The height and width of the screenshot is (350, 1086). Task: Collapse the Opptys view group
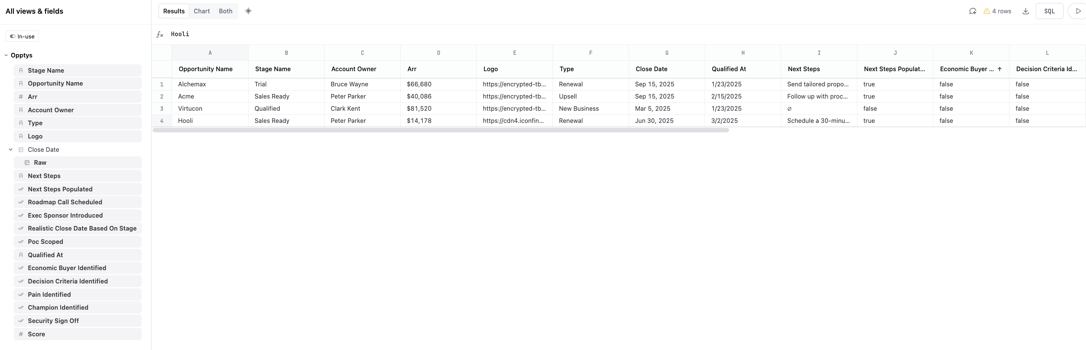(x=6, y=55)
